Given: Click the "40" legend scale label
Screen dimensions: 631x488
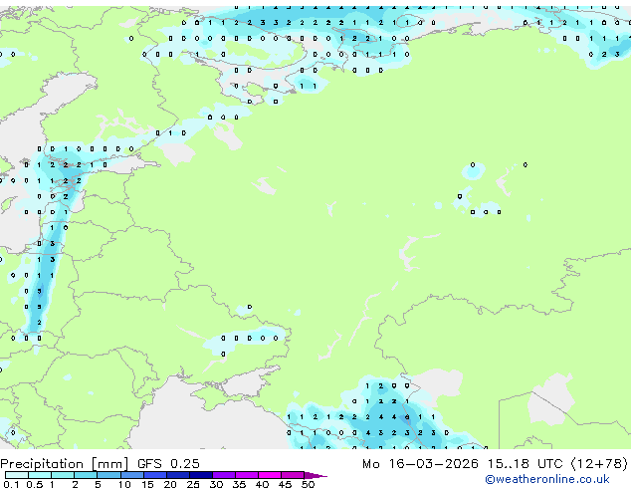Looking at the screenshot, I should coord(262,484).
